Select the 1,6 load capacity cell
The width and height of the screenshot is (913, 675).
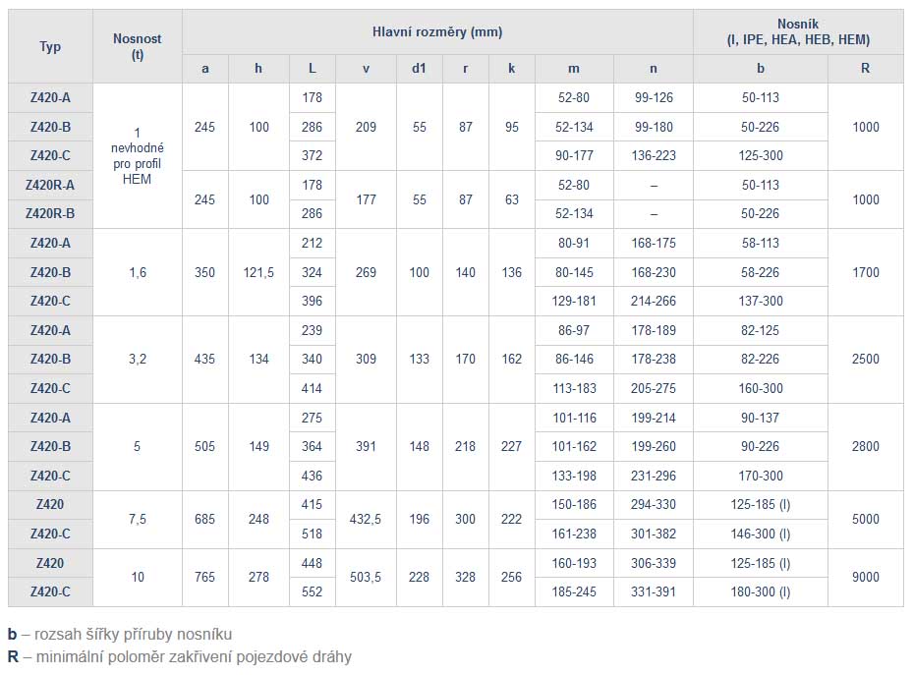(x=138, y=272)
